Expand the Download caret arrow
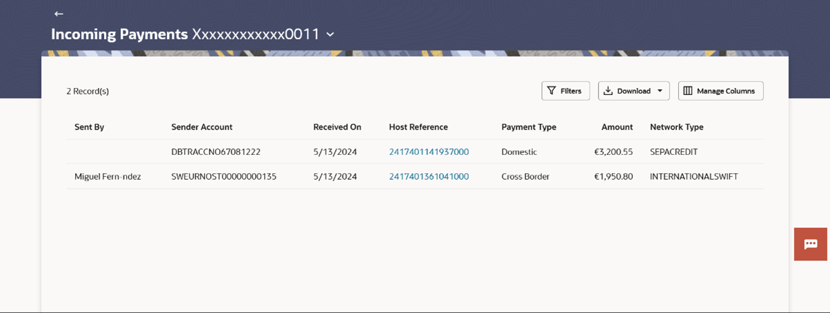Viewport: 830px width, 313px height. 660,91
